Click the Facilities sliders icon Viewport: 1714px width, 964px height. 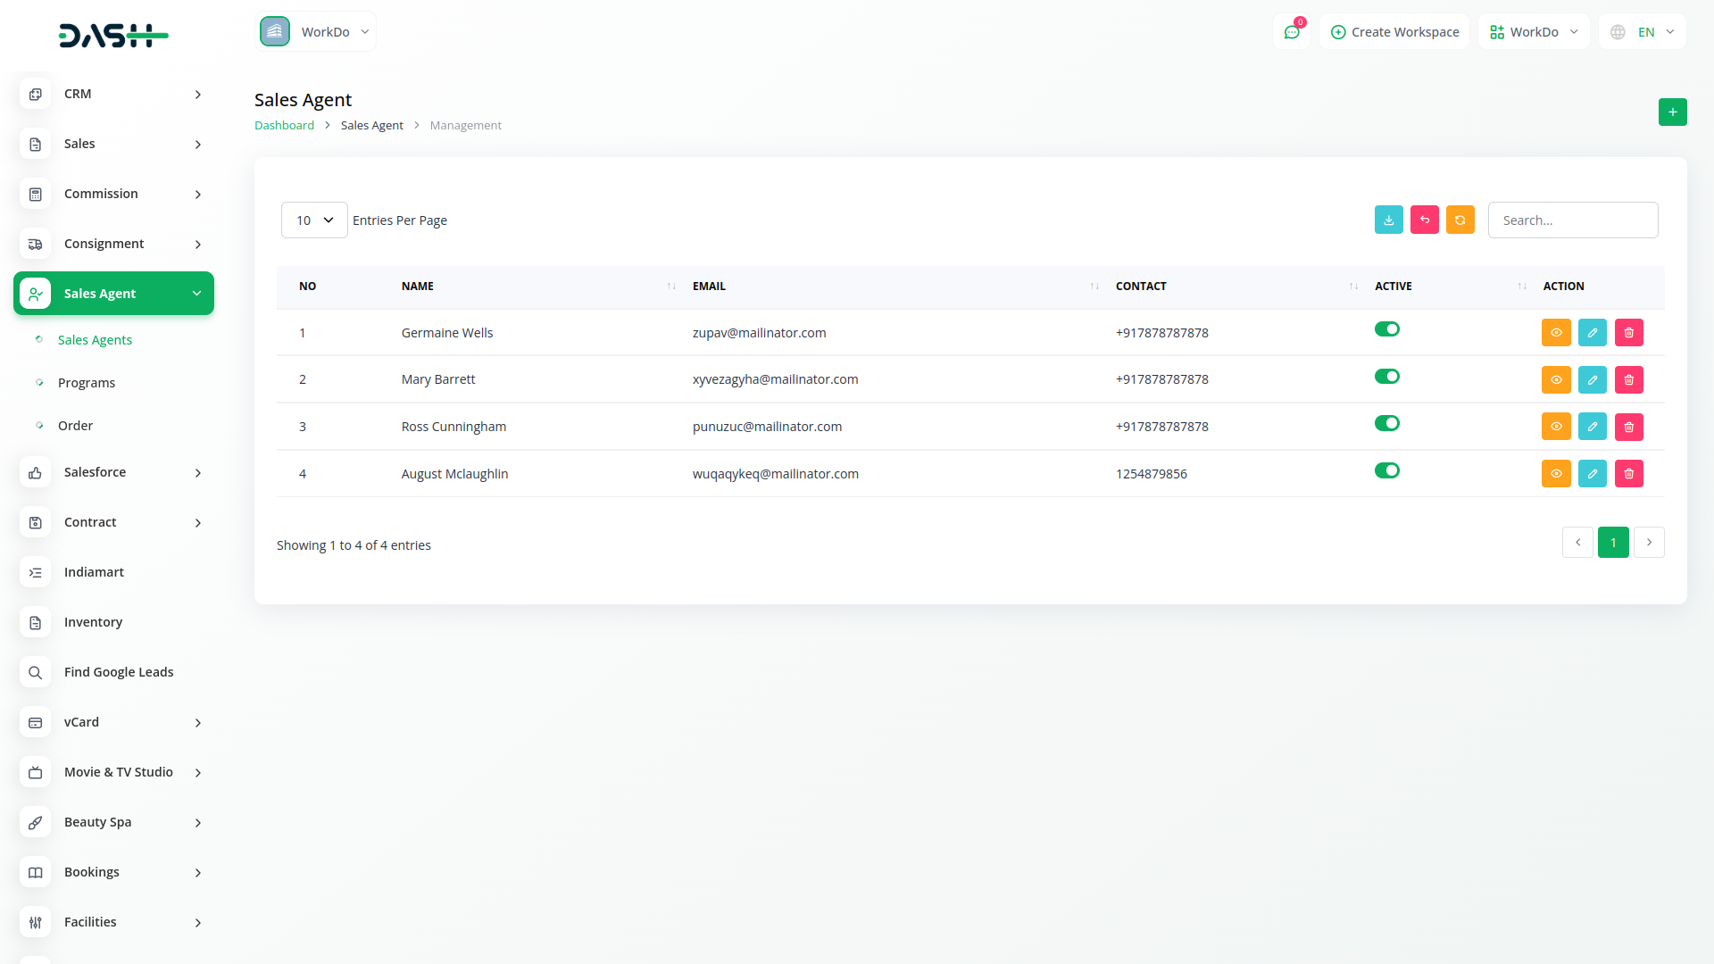35,922
